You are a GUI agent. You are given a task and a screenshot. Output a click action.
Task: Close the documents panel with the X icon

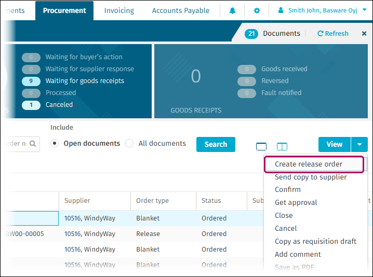364,34
